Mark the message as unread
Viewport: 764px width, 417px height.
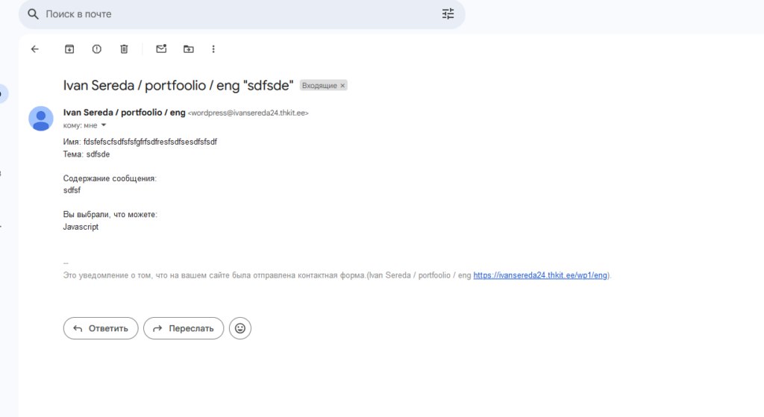click(x=161, y=49)
